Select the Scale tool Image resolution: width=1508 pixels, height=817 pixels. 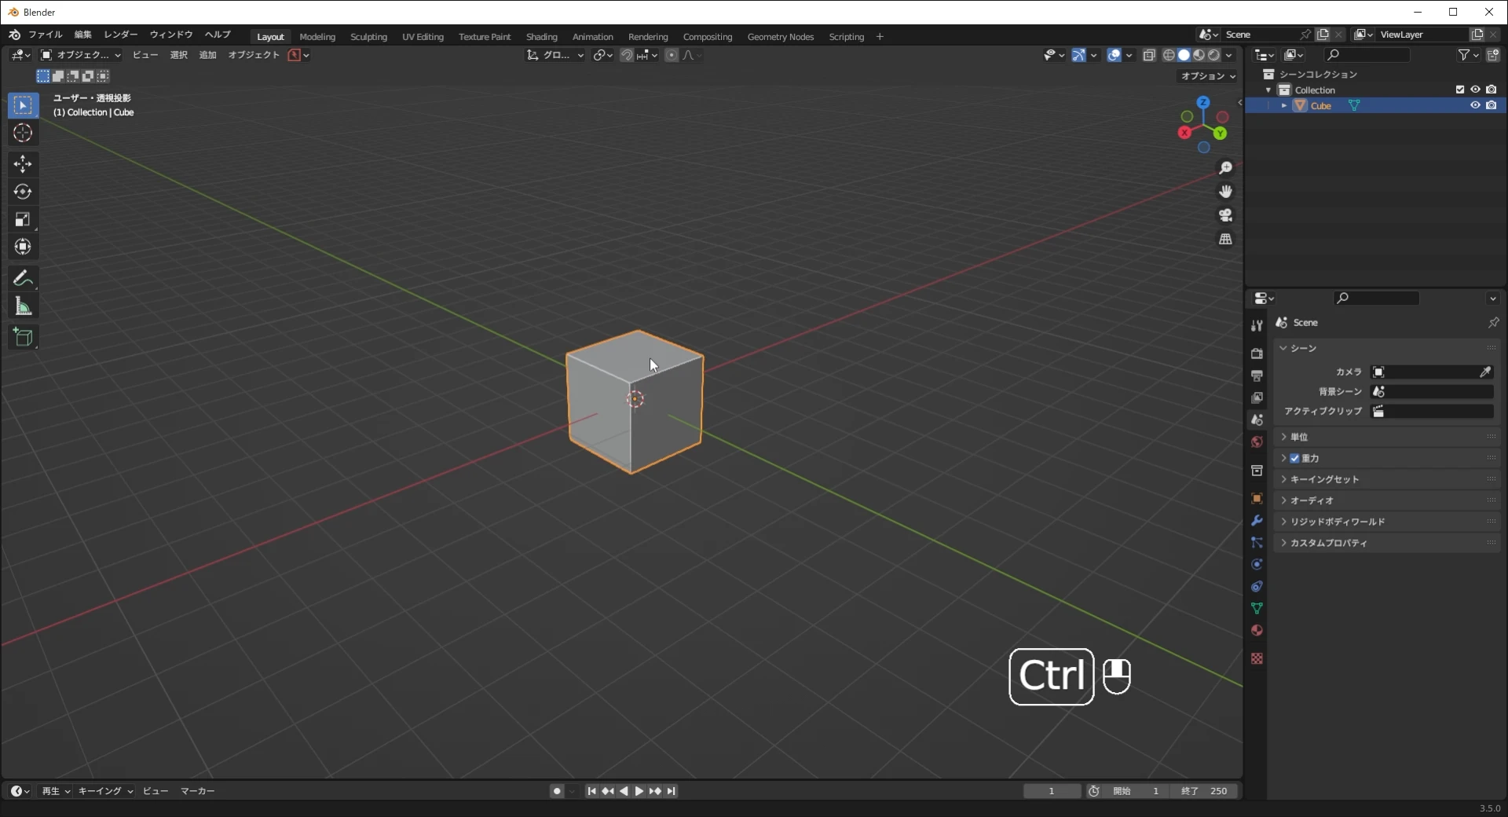[23, 219]
